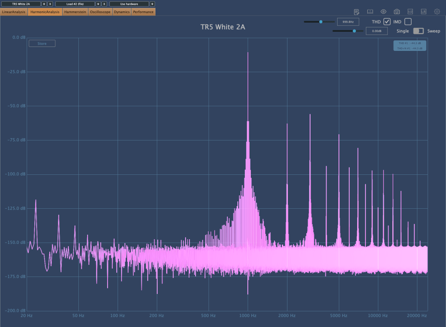Click M button next to Use hardware
Viewport: 446px width, 327px height.
(x=152, y=4)
